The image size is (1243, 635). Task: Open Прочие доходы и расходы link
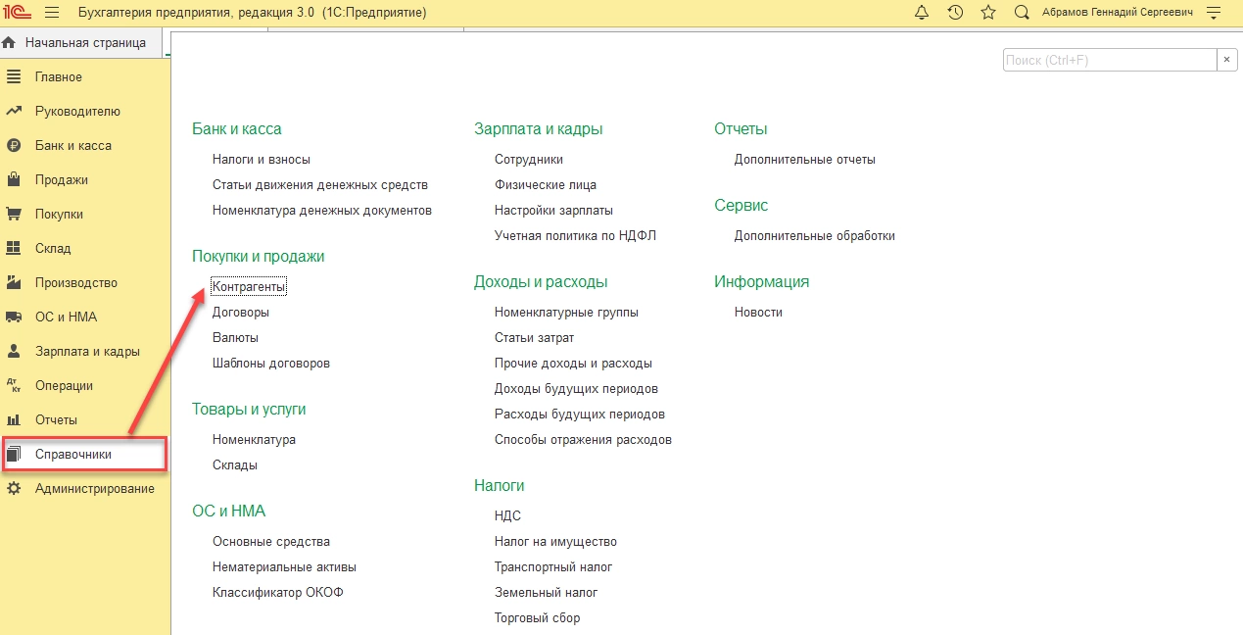pos(573,364)
